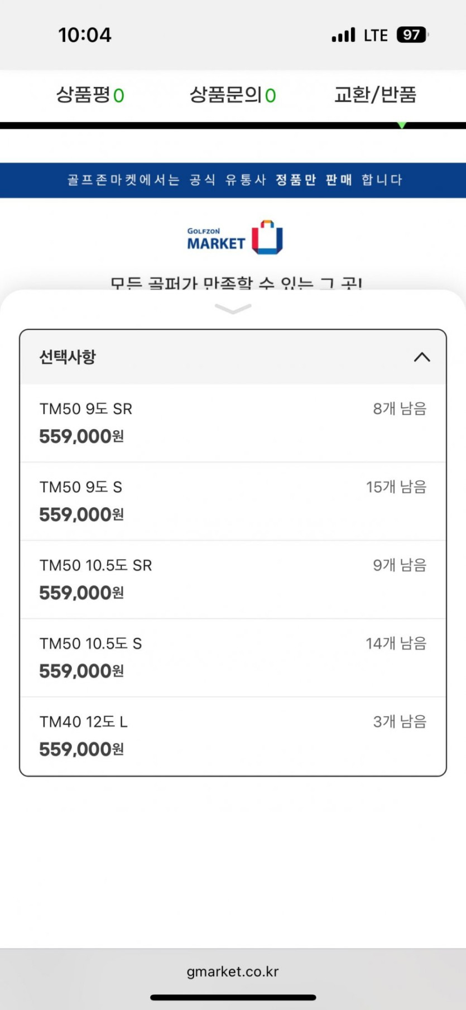Open the 상품평 reviews tab
The image size is (466, 1010).
[x=90, y=95]
